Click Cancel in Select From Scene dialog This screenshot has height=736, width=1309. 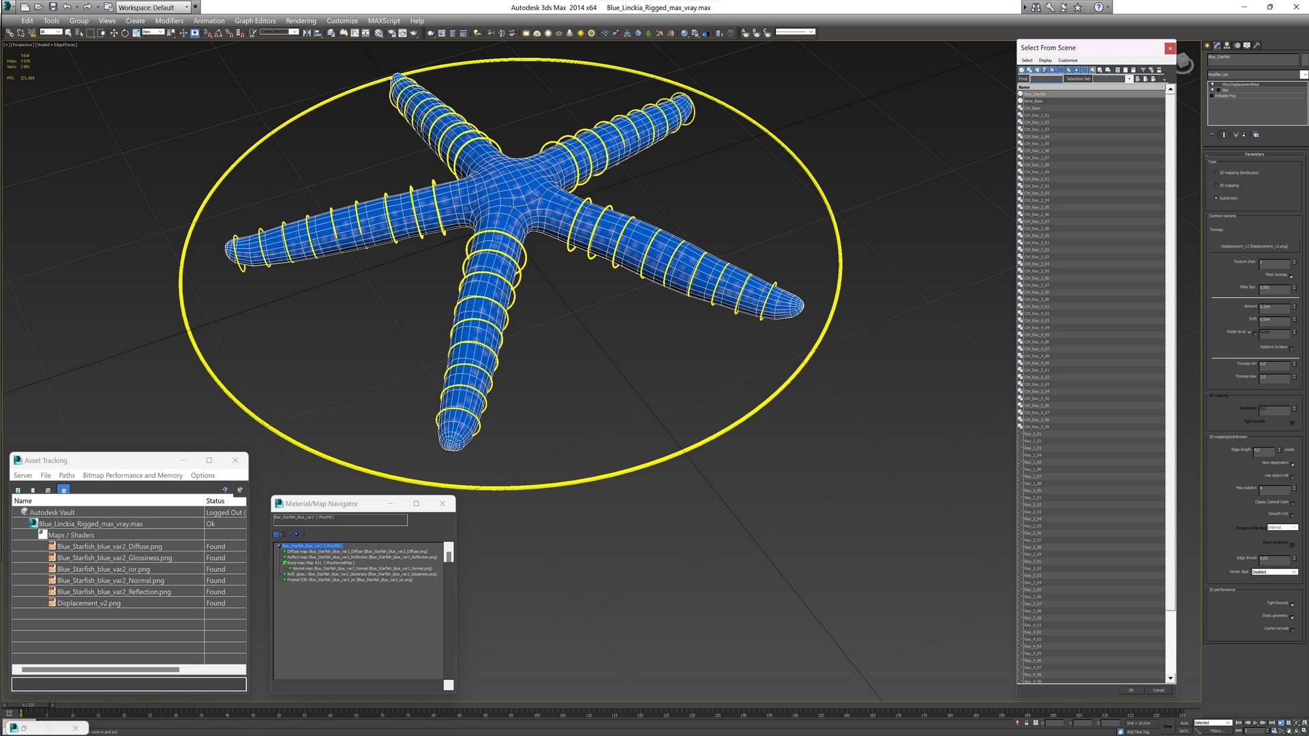pos(1158,690)
